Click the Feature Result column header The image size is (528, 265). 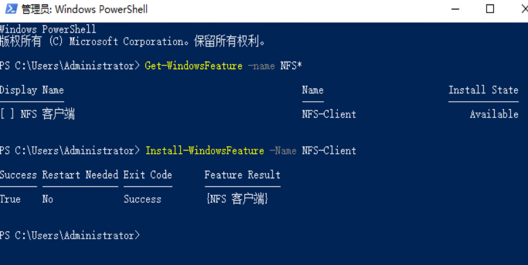[242, 175]
